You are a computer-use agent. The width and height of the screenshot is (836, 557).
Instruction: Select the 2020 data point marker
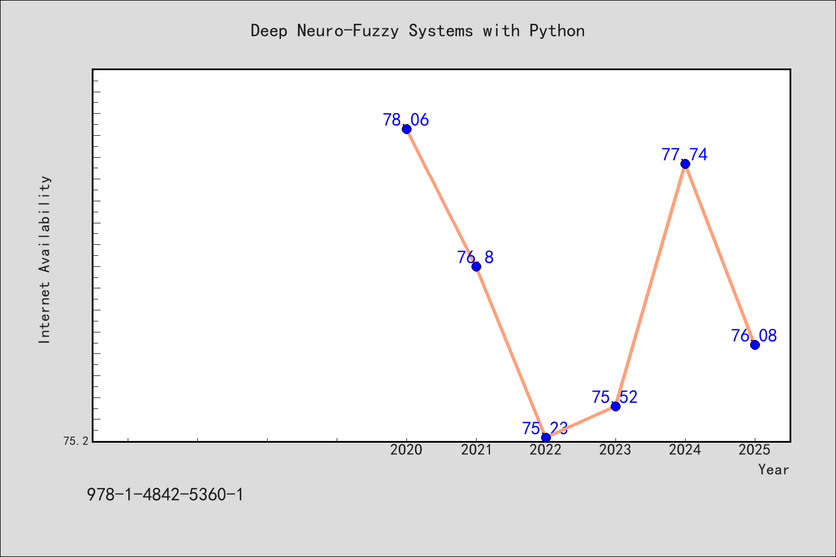pos(406,129)
